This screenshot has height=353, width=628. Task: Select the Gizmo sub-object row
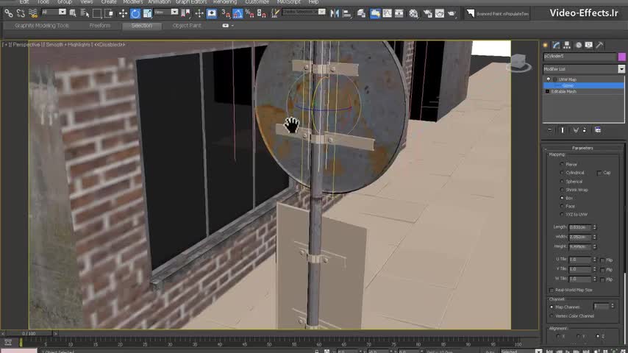tap(584, 86)
